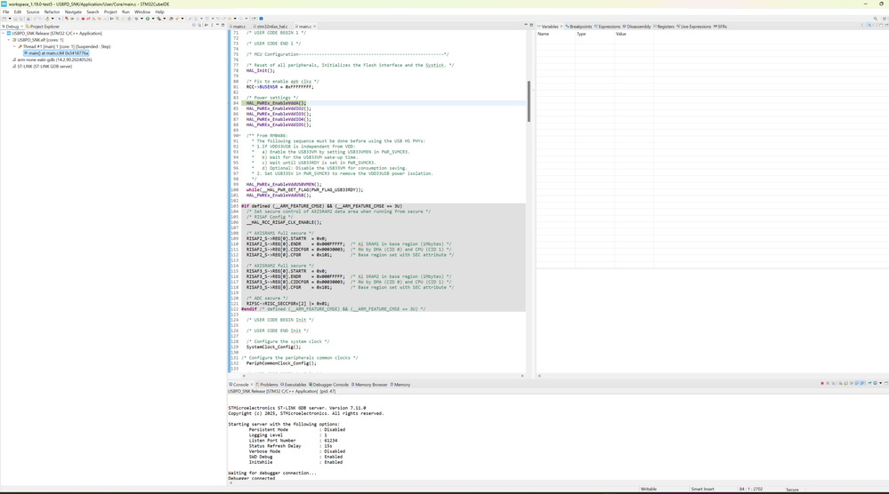Close the active main.c editor tab

315,27
